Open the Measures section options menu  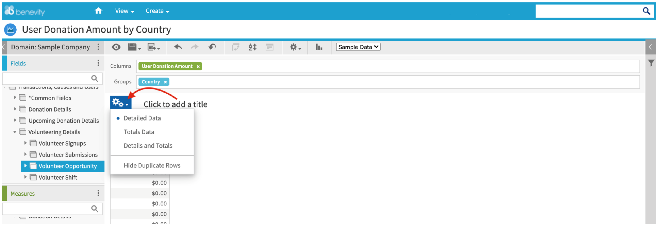pos(98,193)
